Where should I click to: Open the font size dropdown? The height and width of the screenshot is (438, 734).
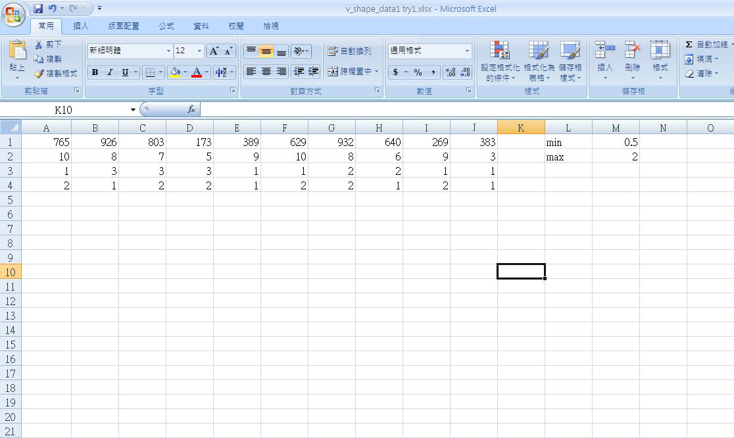click(x=199, y=51)
